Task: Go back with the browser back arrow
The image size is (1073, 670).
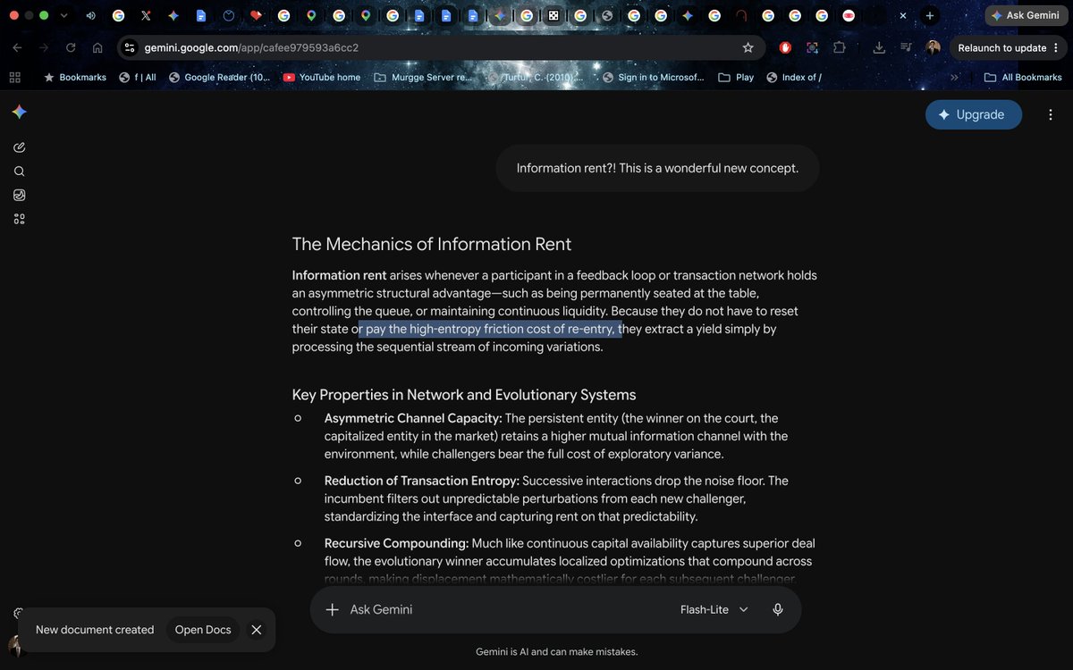Action: [18, 47]
